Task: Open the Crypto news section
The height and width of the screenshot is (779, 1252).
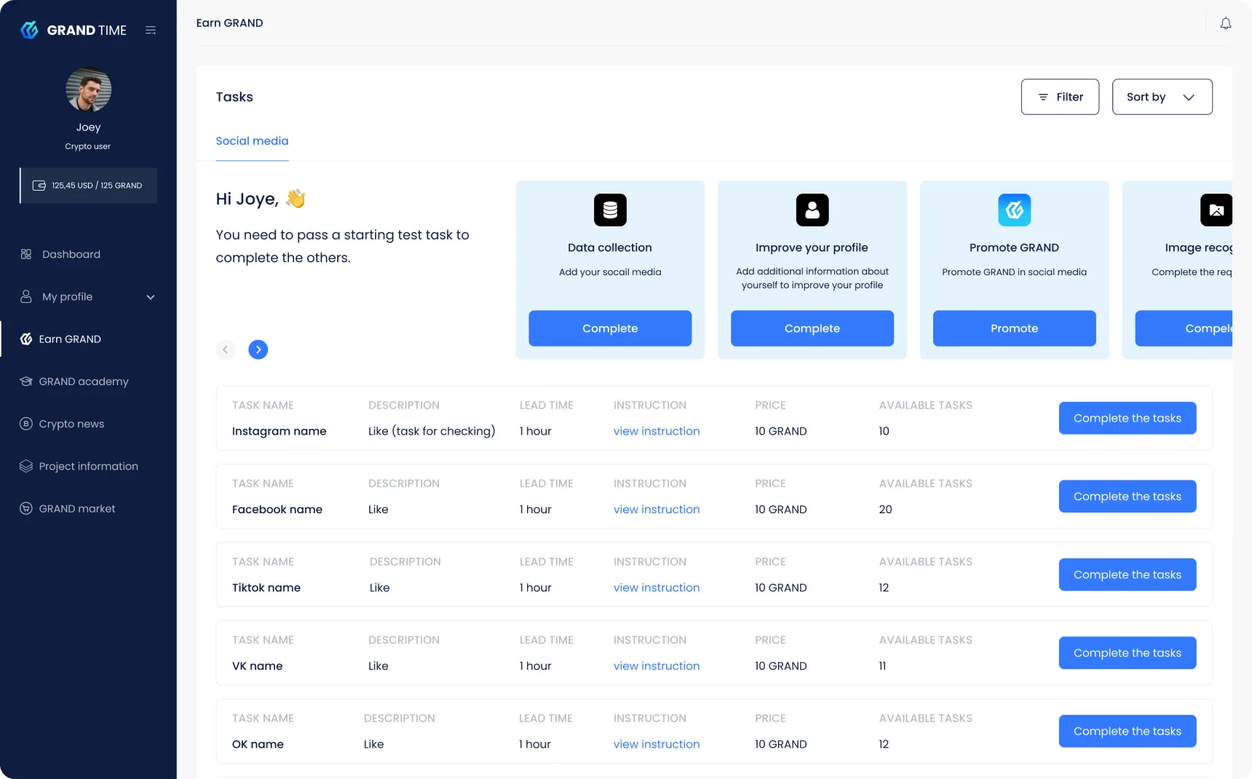Action: (71, 424)
